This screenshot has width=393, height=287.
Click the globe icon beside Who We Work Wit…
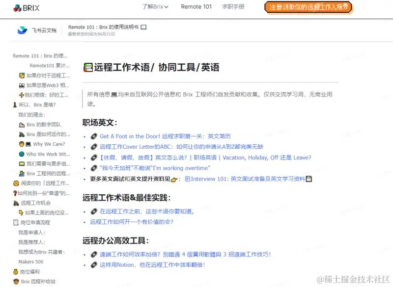(22, 154)
